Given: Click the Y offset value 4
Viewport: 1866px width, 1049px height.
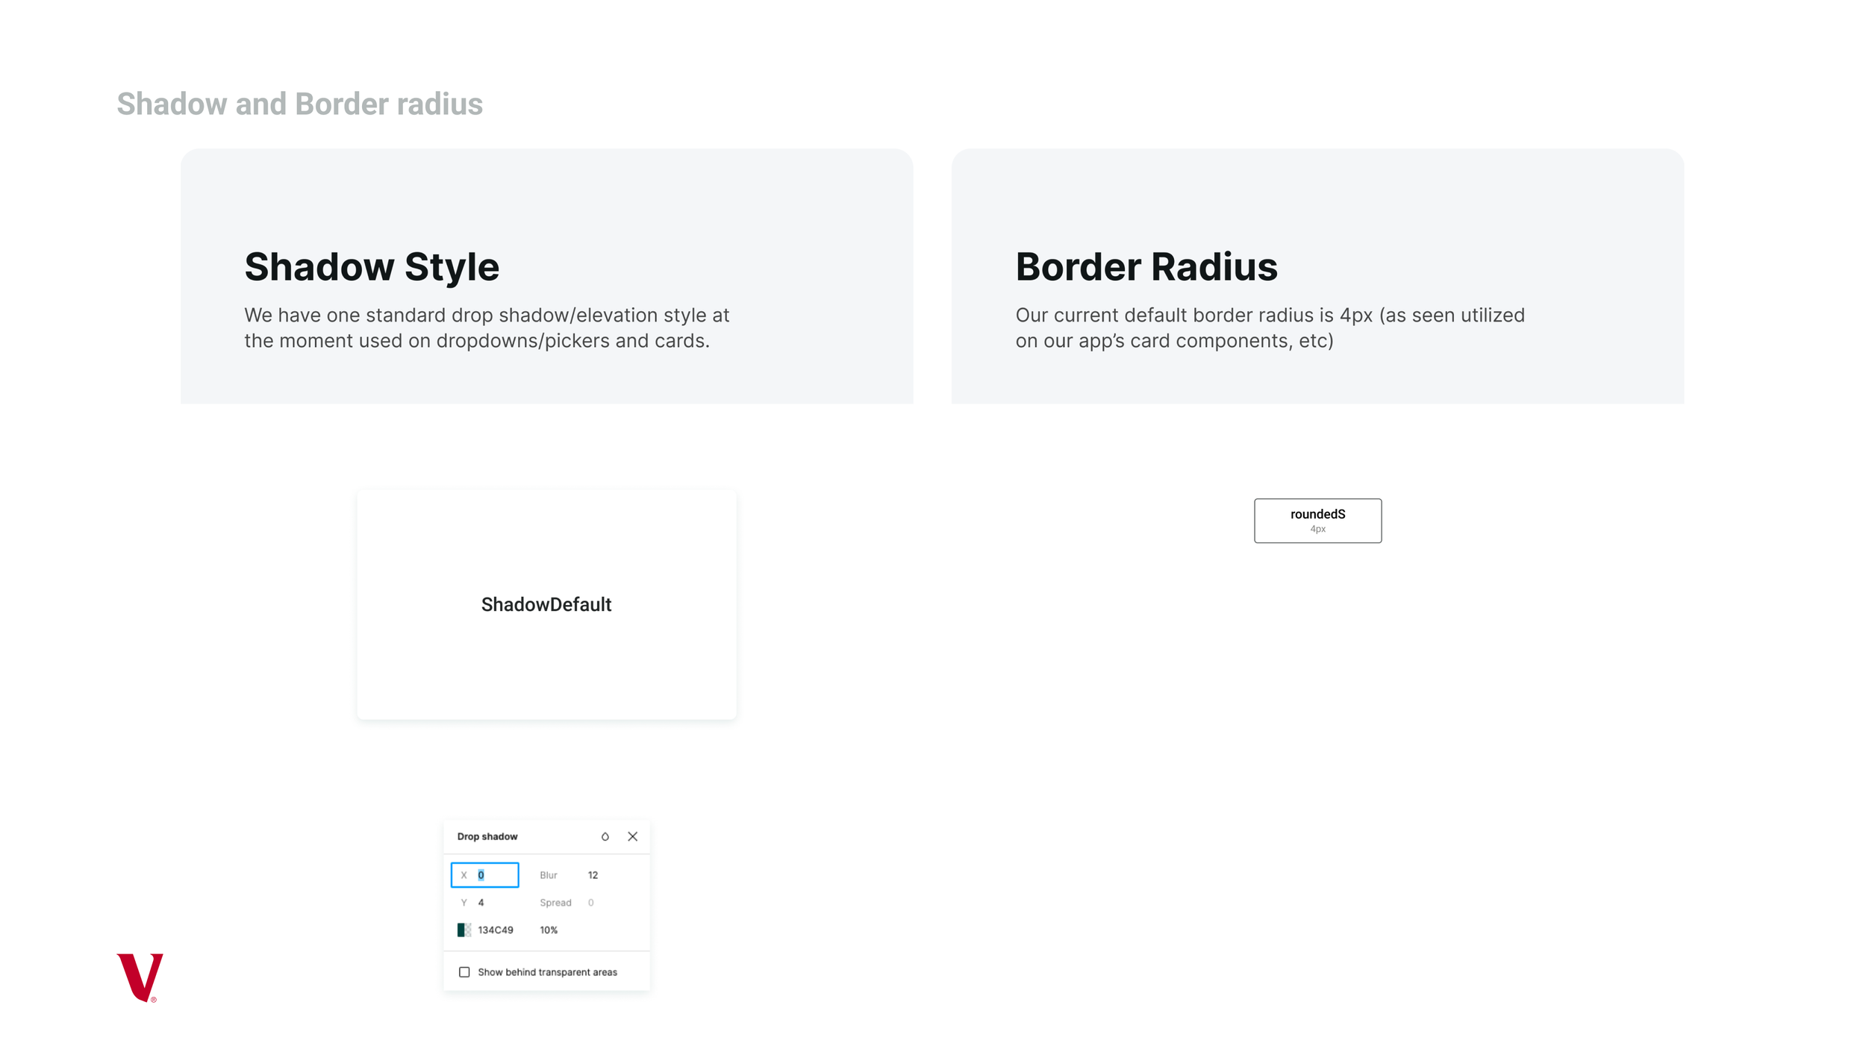Looking at the screenshot, I should [481, 903].
